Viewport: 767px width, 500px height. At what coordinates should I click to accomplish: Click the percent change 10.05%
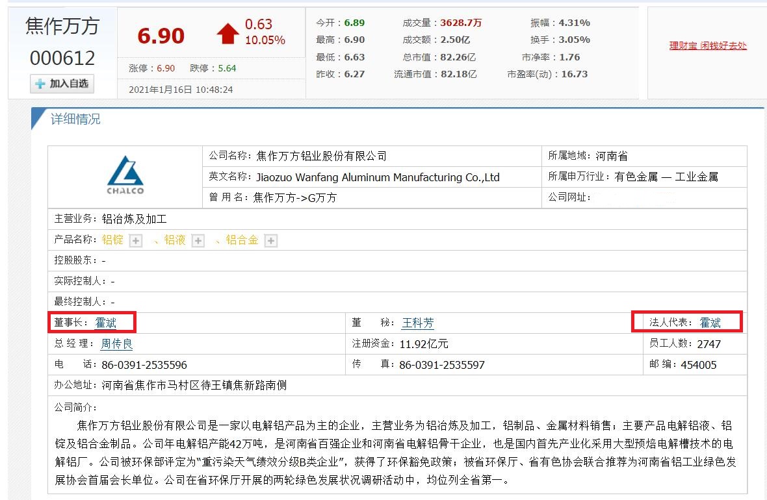(x=265, y=40)
